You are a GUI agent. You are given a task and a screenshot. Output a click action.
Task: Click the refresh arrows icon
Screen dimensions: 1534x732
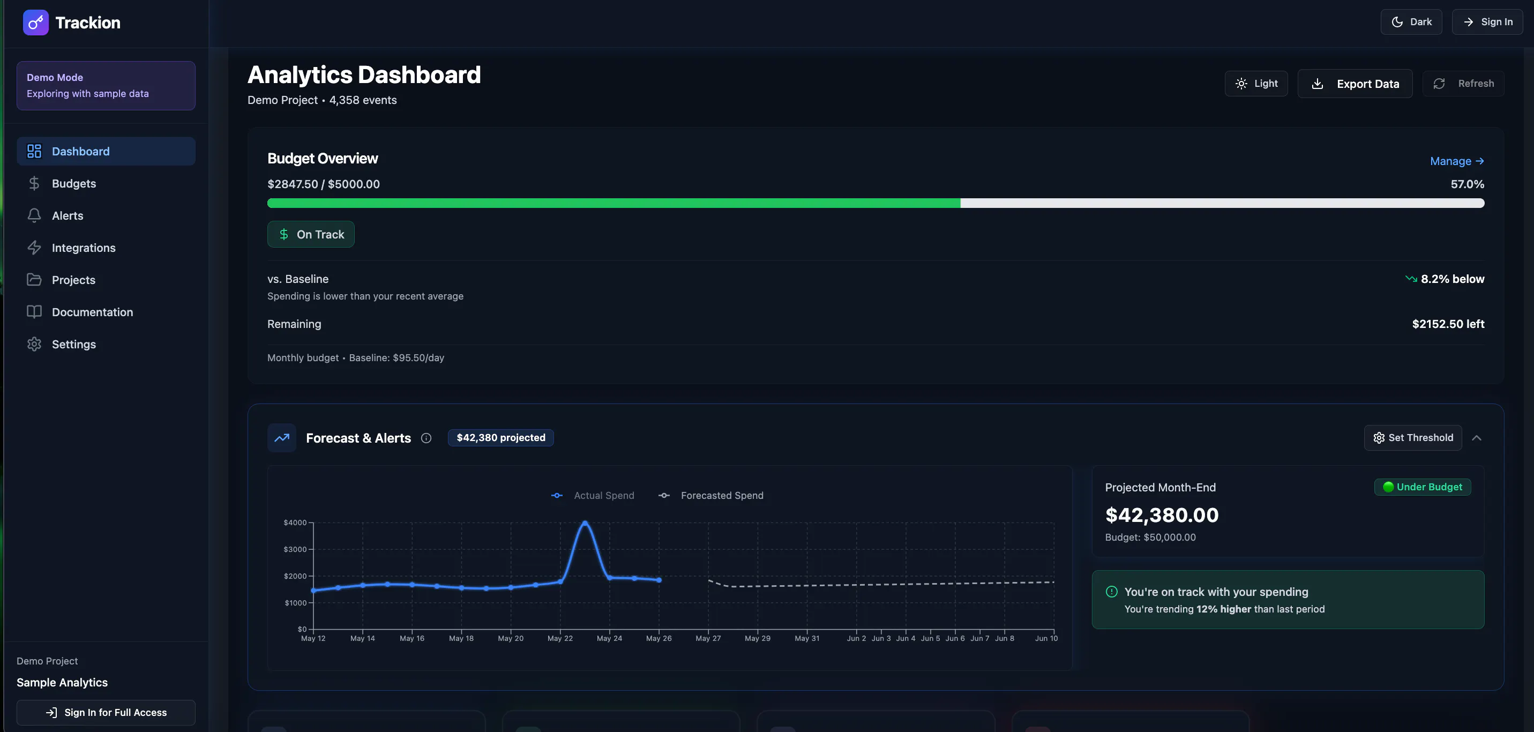click(1439, 84)
